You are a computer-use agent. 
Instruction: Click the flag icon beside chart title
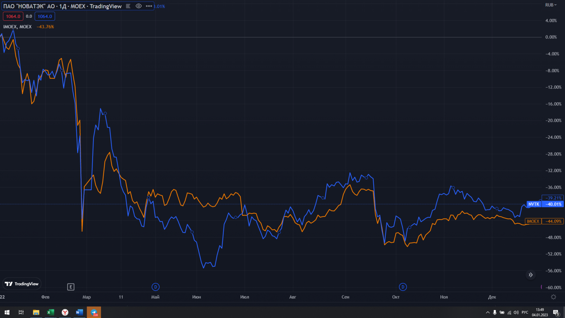[128, 6]
